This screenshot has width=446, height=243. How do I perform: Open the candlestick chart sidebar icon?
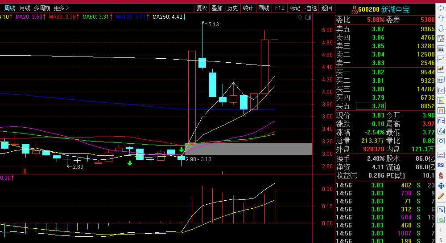[441, 69]
